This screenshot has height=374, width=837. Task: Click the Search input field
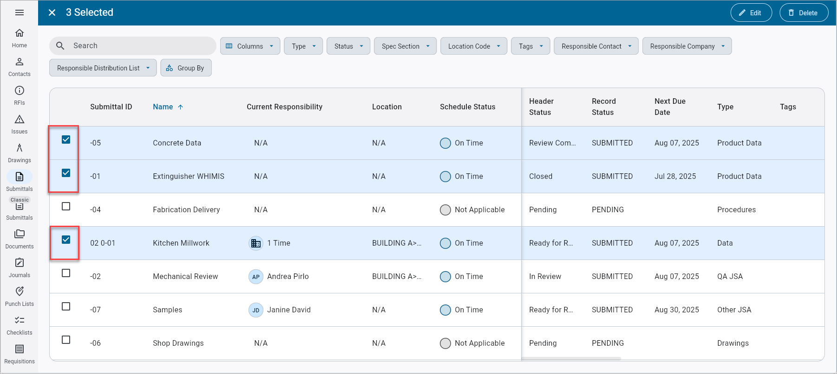[133, 46]
